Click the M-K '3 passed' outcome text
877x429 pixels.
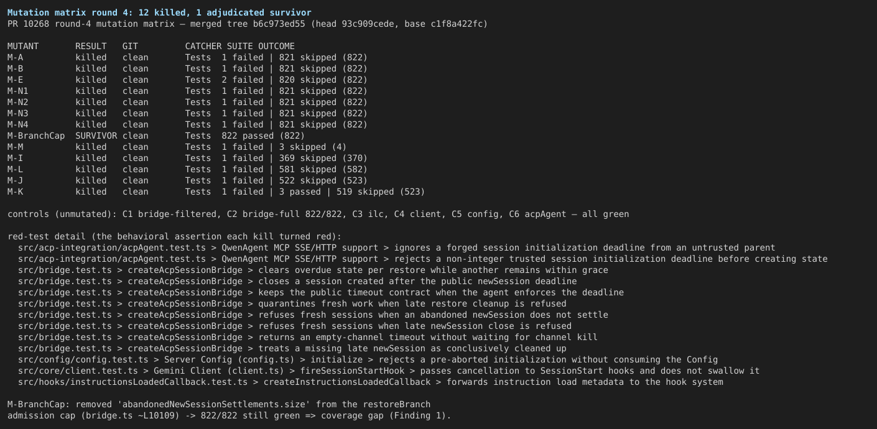click(x=300, y=191)
